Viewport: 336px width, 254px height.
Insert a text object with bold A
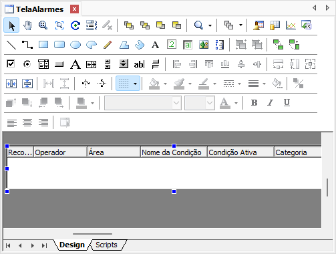tap(155, 45)
